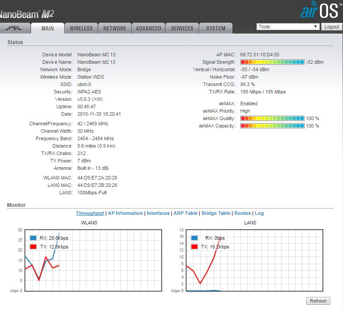Viewport: 343px width, 310px height.
Task: Open the Routes link
Action: [x=243, y=213]
